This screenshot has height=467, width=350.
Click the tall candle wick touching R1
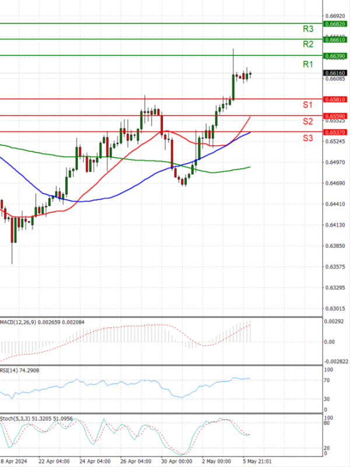pos(233,61)
